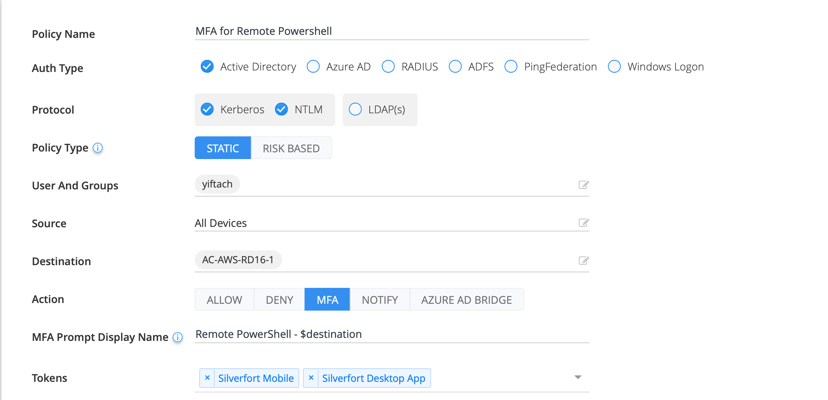Image resolution: width=828 pixels, height=400 pixels.
Task: Toggle the NTLM protocol checkbox
Action: tap(281, 109)
